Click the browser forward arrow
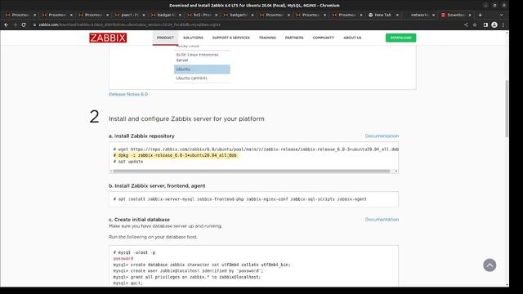523x294 pixels. click(15, 24)
